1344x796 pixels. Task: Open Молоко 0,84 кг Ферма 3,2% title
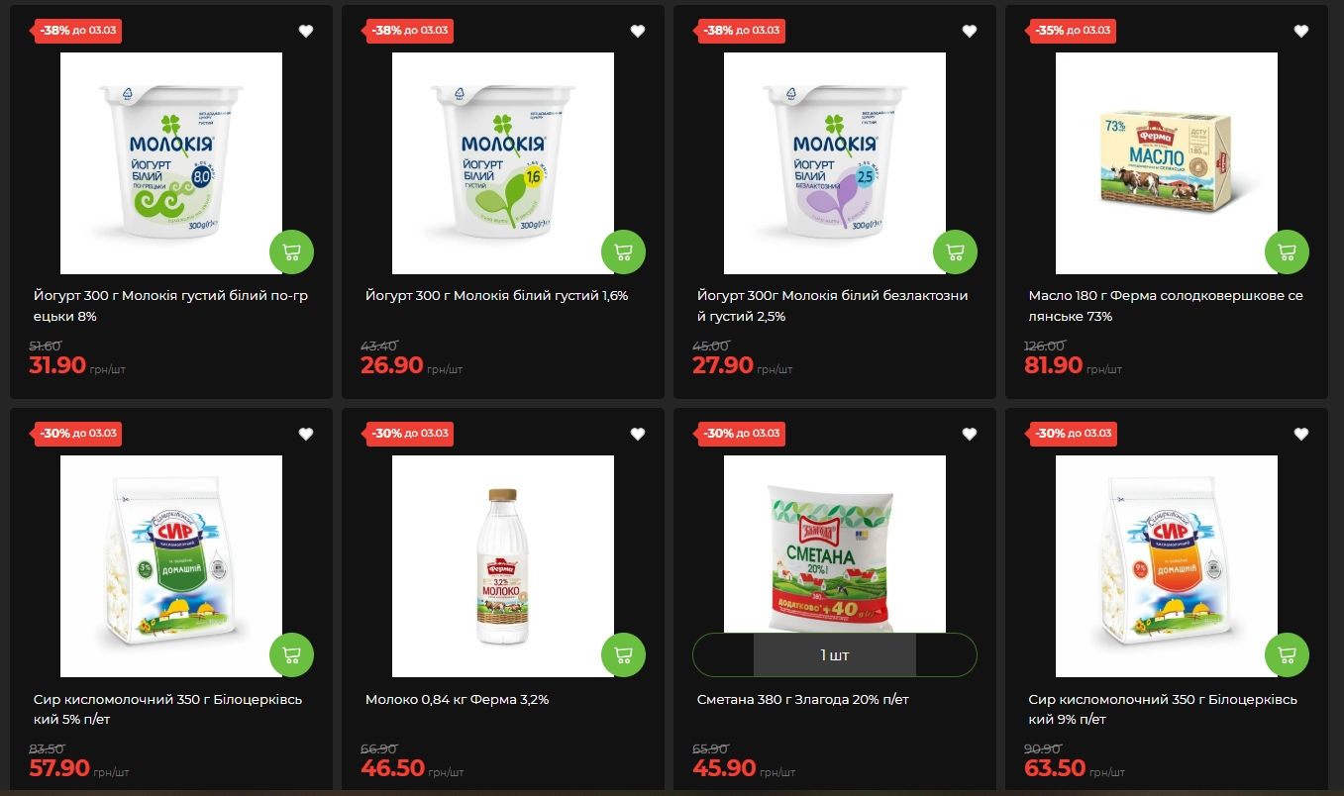coord(458,700)
